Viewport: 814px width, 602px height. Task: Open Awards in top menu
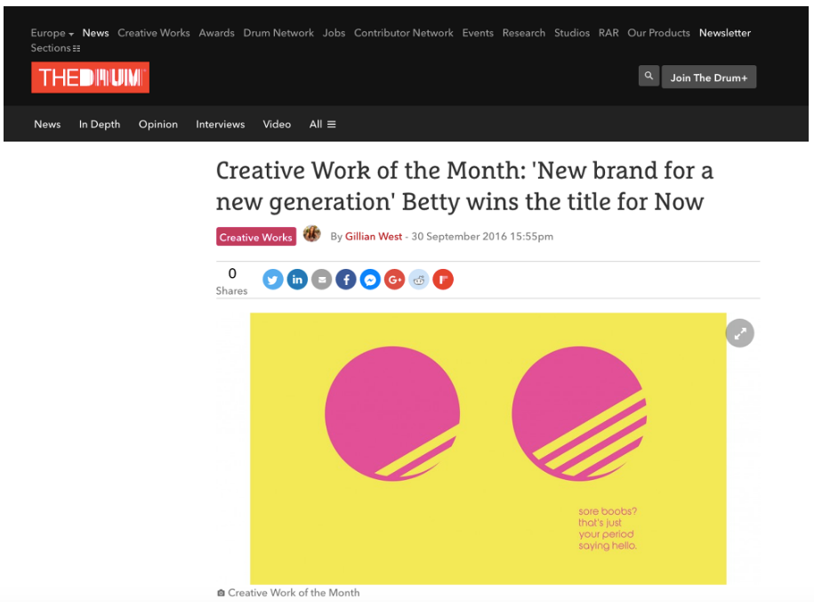coord(216,33)
